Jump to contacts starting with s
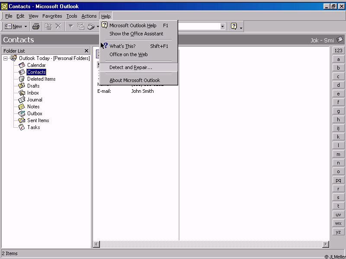Image resolution: width=346 pixels, height=259 pixels. pos(338,197)
